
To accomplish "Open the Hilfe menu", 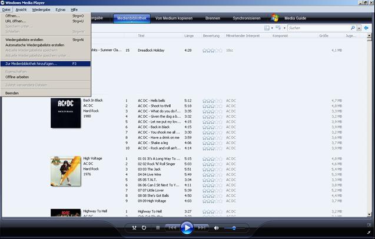I will [74, 9].
